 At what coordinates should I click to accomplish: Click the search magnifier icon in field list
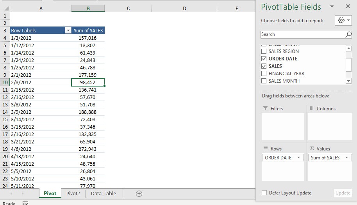tap(348, 35)
